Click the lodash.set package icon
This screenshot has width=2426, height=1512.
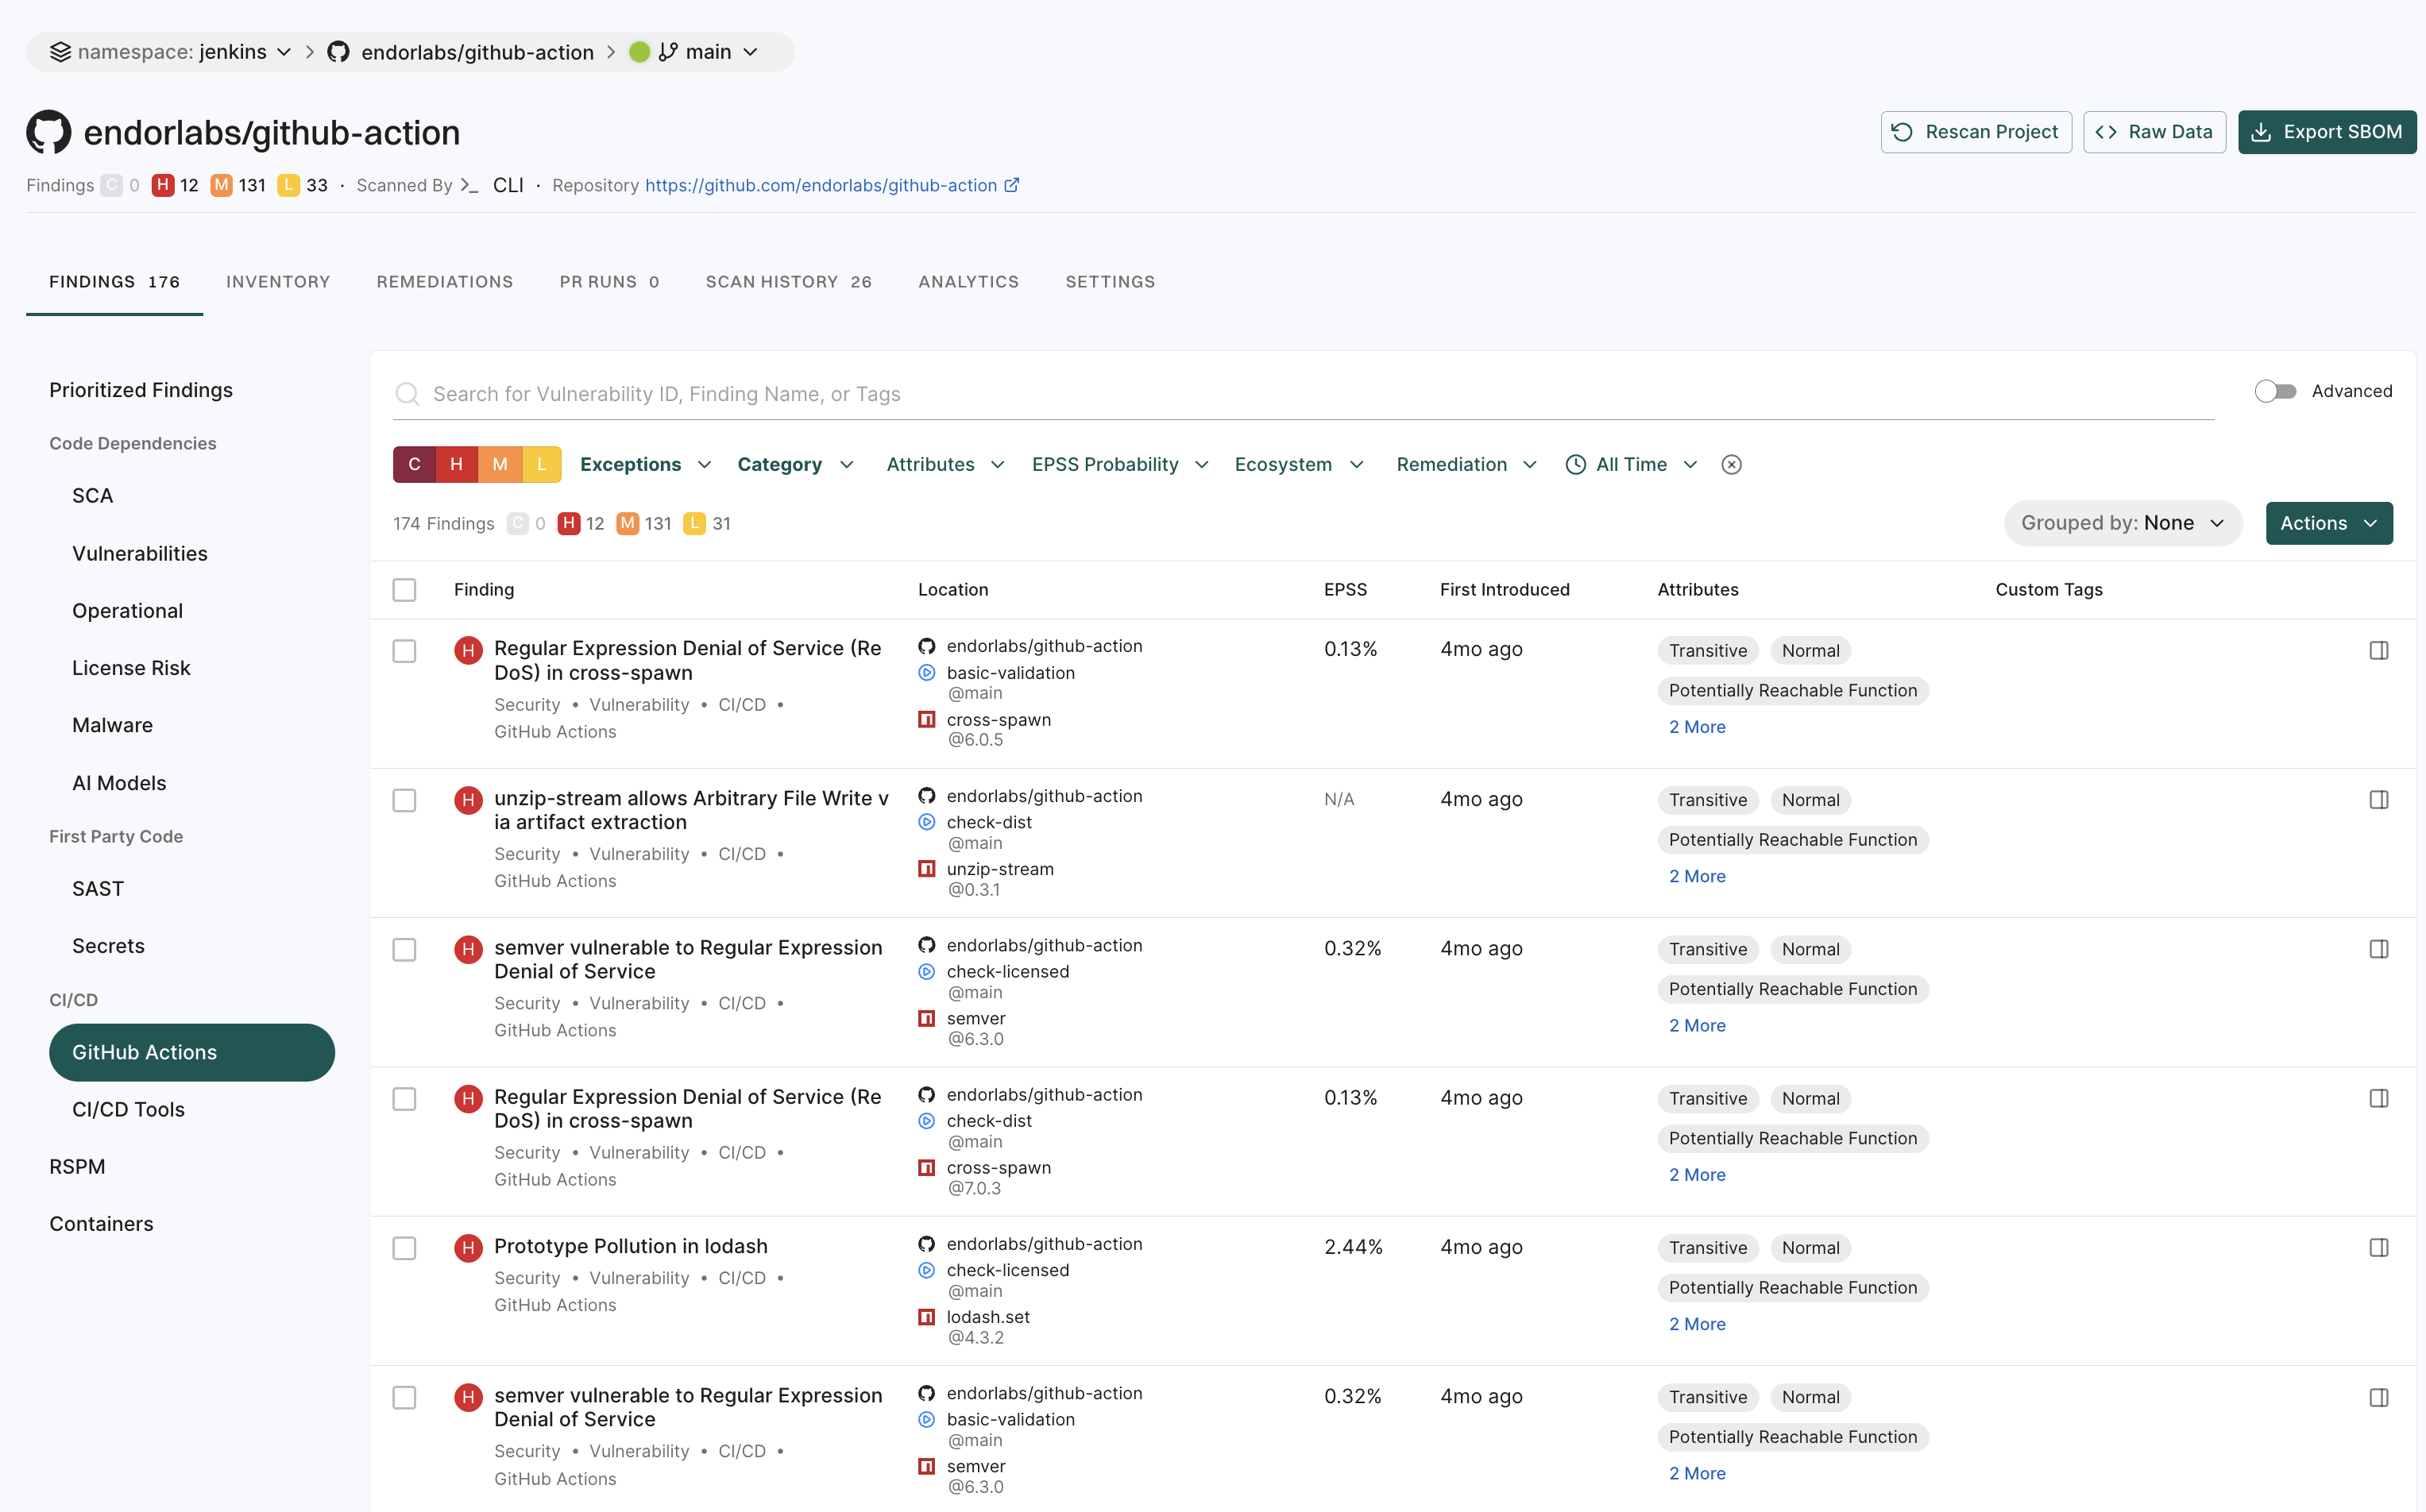pos(926,1317)
